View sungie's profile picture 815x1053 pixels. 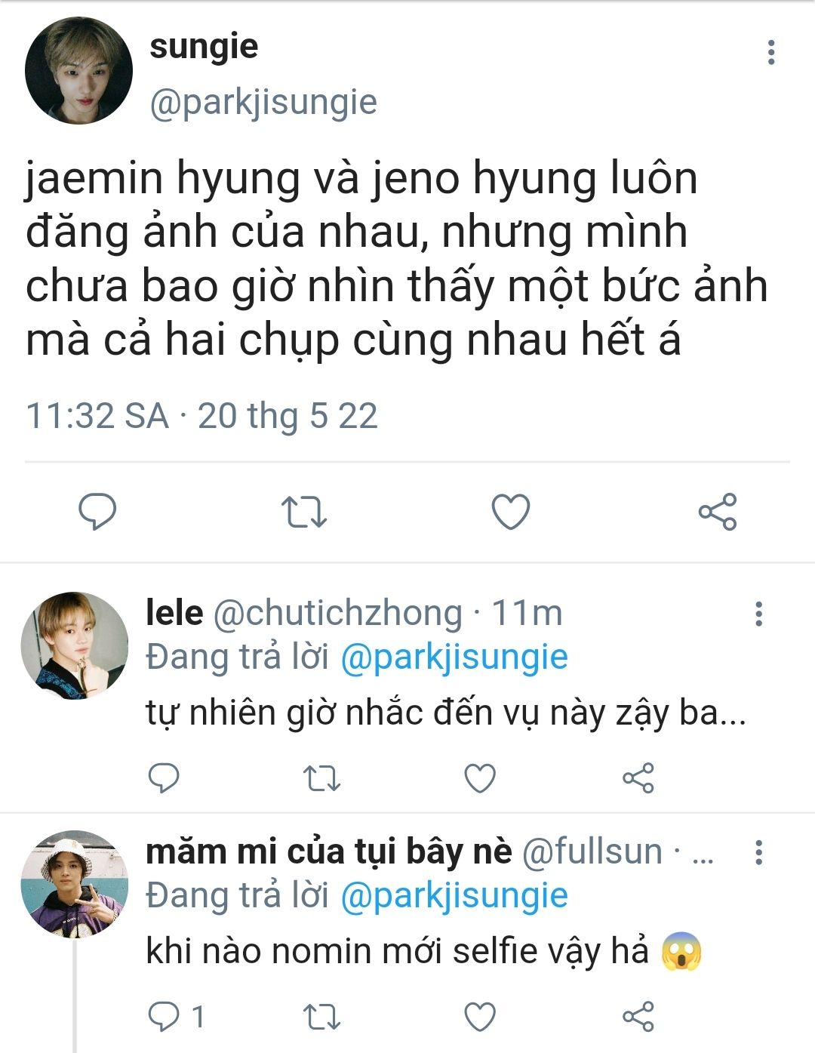[78, 70]
